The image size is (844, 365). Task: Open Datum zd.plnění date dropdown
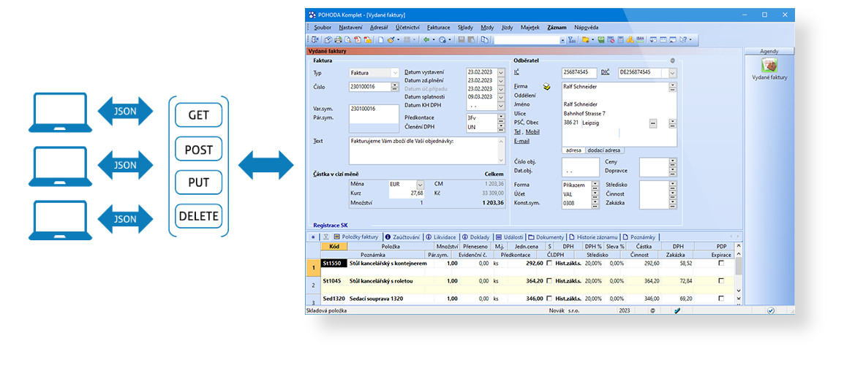click(x=500, y=80)
